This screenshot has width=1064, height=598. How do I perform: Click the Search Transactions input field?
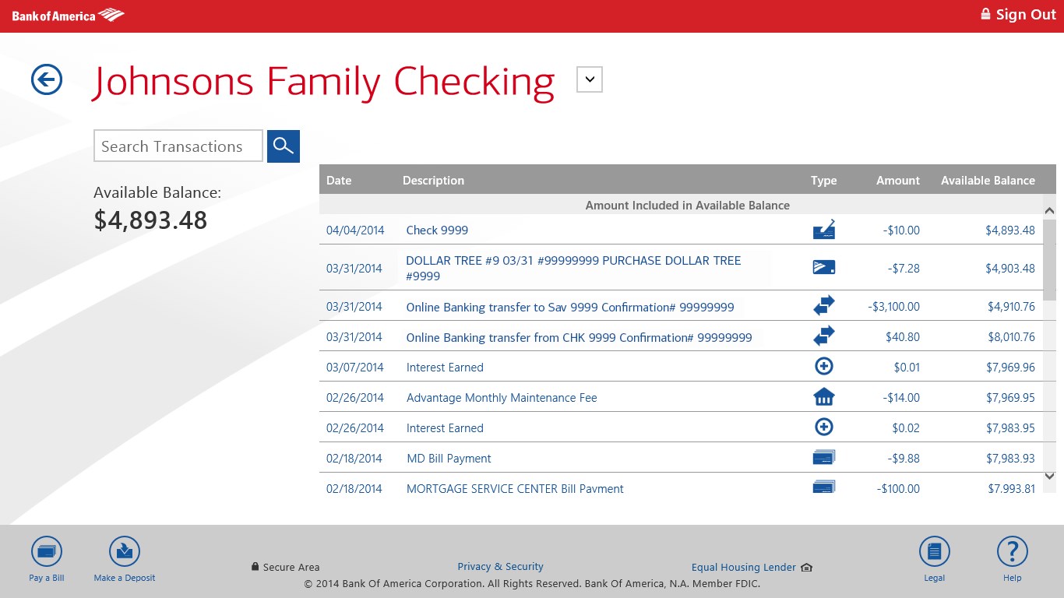[178, 146]
